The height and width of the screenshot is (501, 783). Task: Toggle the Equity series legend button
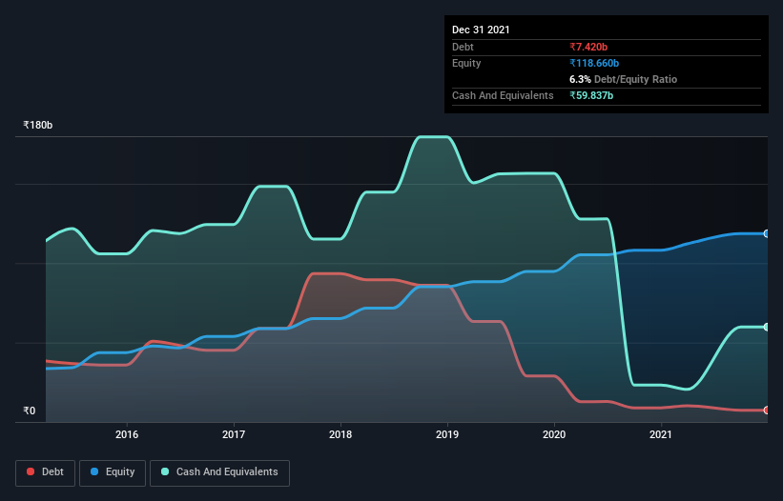113,472
